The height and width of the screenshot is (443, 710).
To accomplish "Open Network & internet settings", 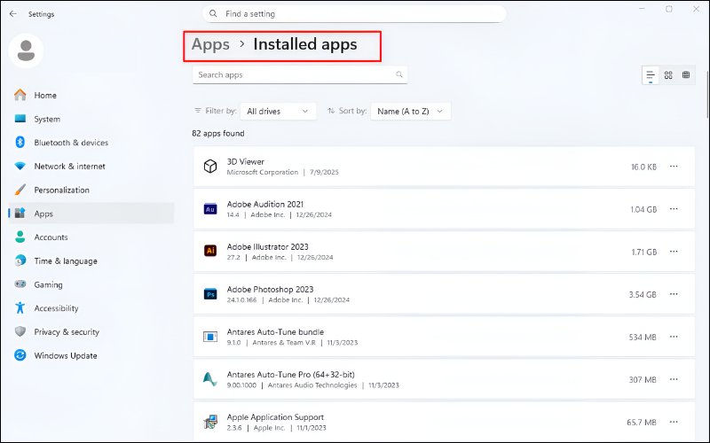I will (91, 167).
